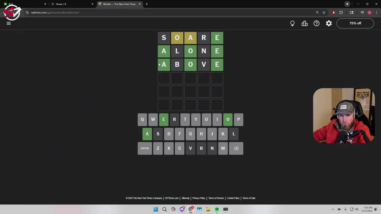Open the Cookie Policy footer link
Viewport: 381px width, 214px height.
233,198
